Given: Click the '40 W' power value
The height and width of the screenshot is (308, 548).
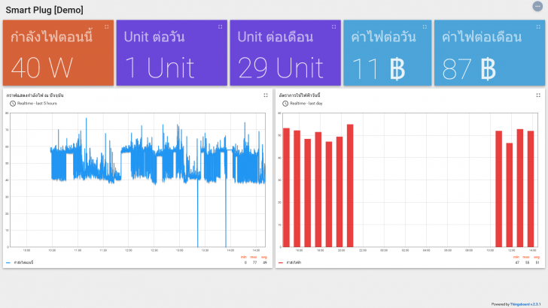Looking at the screenshot, I should (42, 68).
